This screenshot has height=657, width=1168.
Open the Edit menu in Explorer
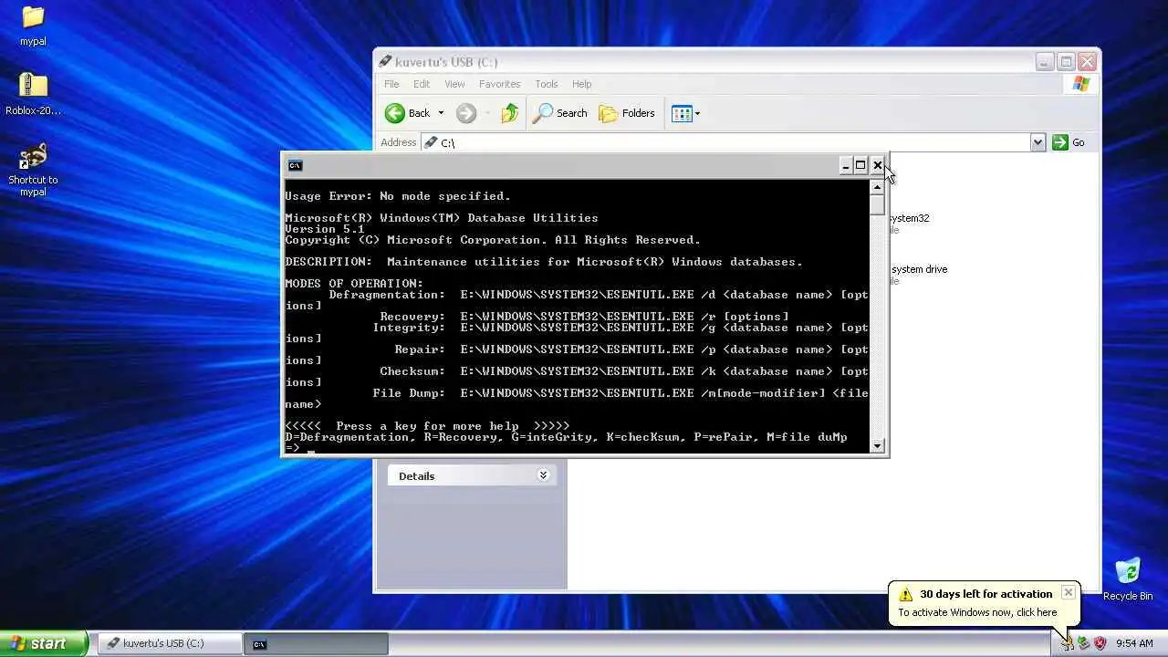422,84
